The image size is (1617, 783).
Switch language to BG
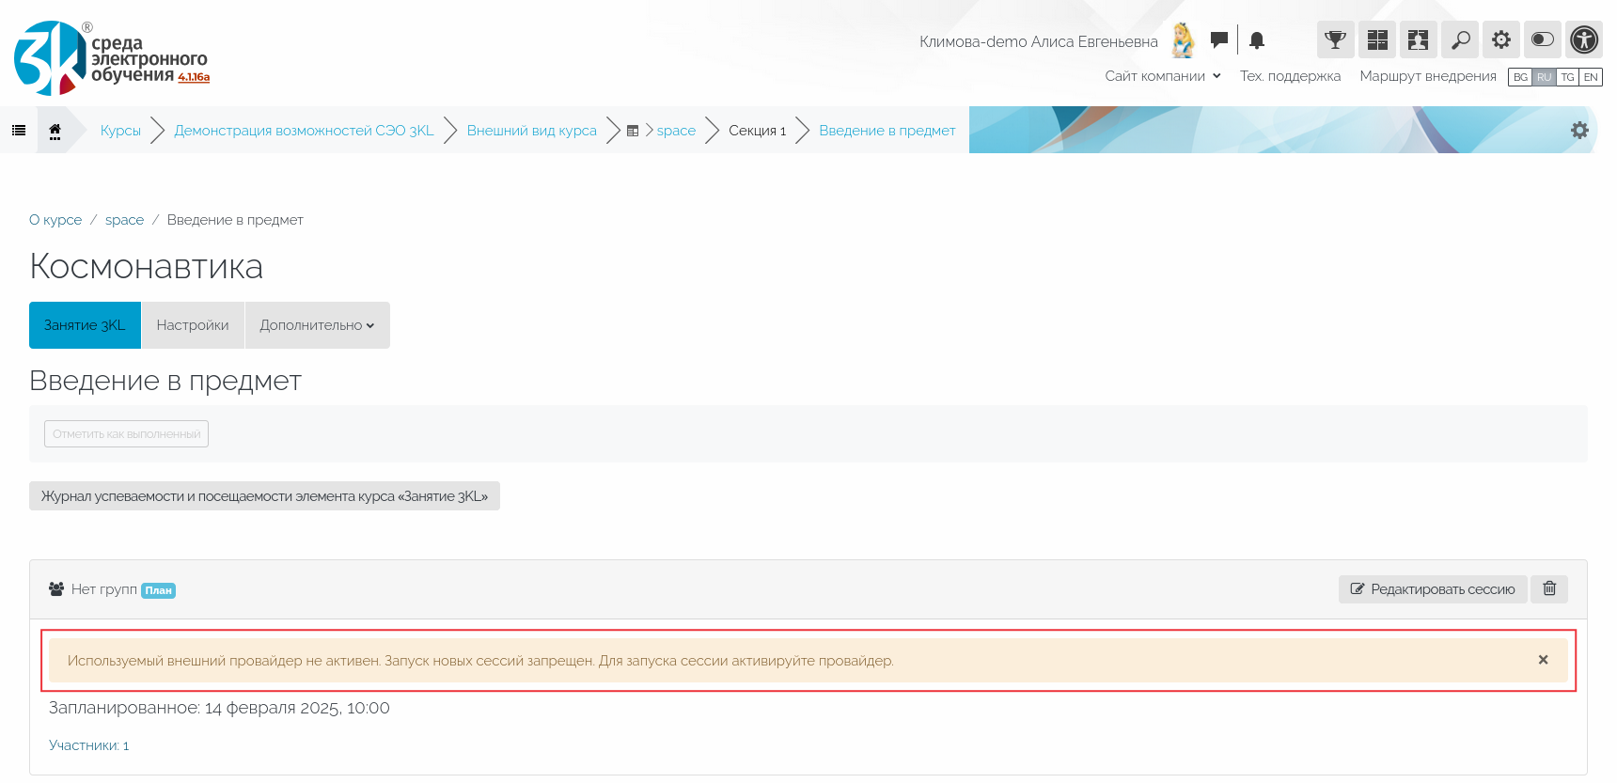(x=1520, y=77)
